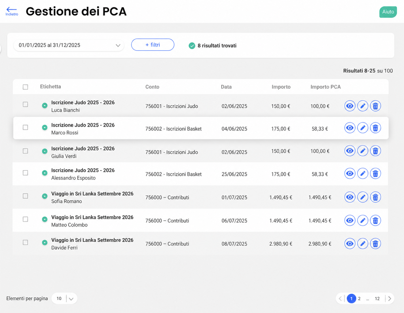Click date 25/06/2025 cell
The width and height of the screenshot is (404, 313).
234,174
